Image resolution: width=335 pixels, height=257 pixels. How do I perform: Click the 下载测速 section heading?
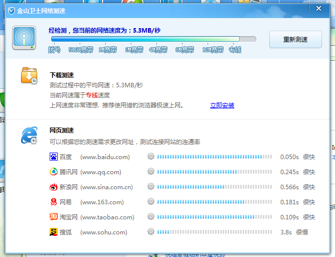(x=62, y=75)
